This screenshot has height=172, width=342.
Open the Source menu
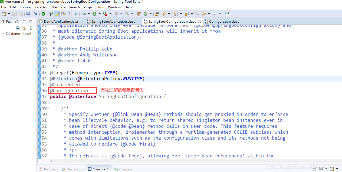coord(25,7)
